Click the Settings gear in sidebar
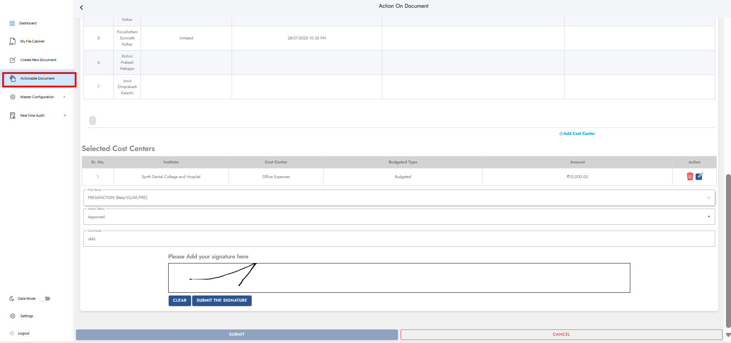This screenshot has height=343, width=731. click(x=13, y=316)
